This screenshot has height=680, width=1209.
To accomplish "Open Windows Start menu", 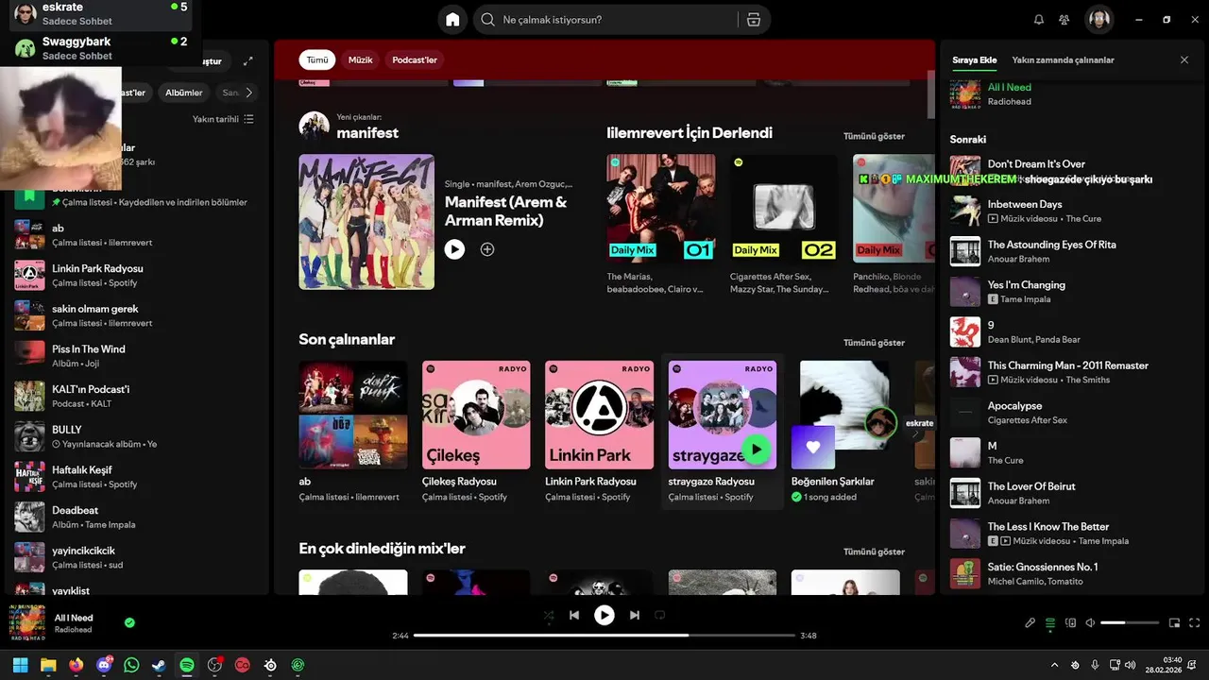I will [21, 665].
